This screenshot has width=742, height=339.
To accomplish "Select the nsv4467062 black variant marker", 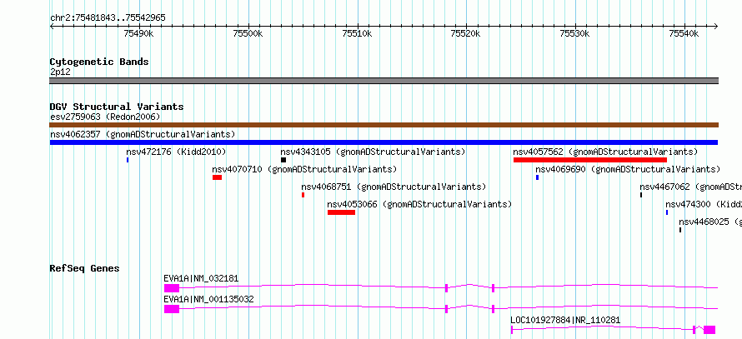I will (x=641, y=195).
